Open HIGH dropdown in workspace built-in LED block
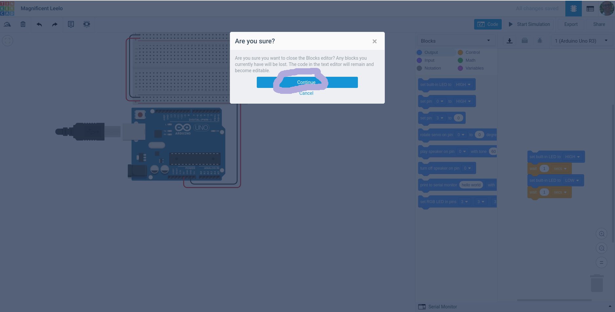Image resolution: width=615 pixels, height=312 pixels. tap(572, 157)
